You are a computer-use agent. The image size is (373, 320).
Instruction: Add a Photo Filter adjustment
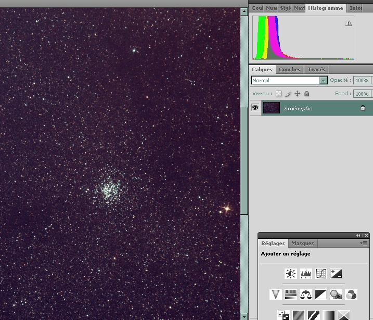[336, 295]
